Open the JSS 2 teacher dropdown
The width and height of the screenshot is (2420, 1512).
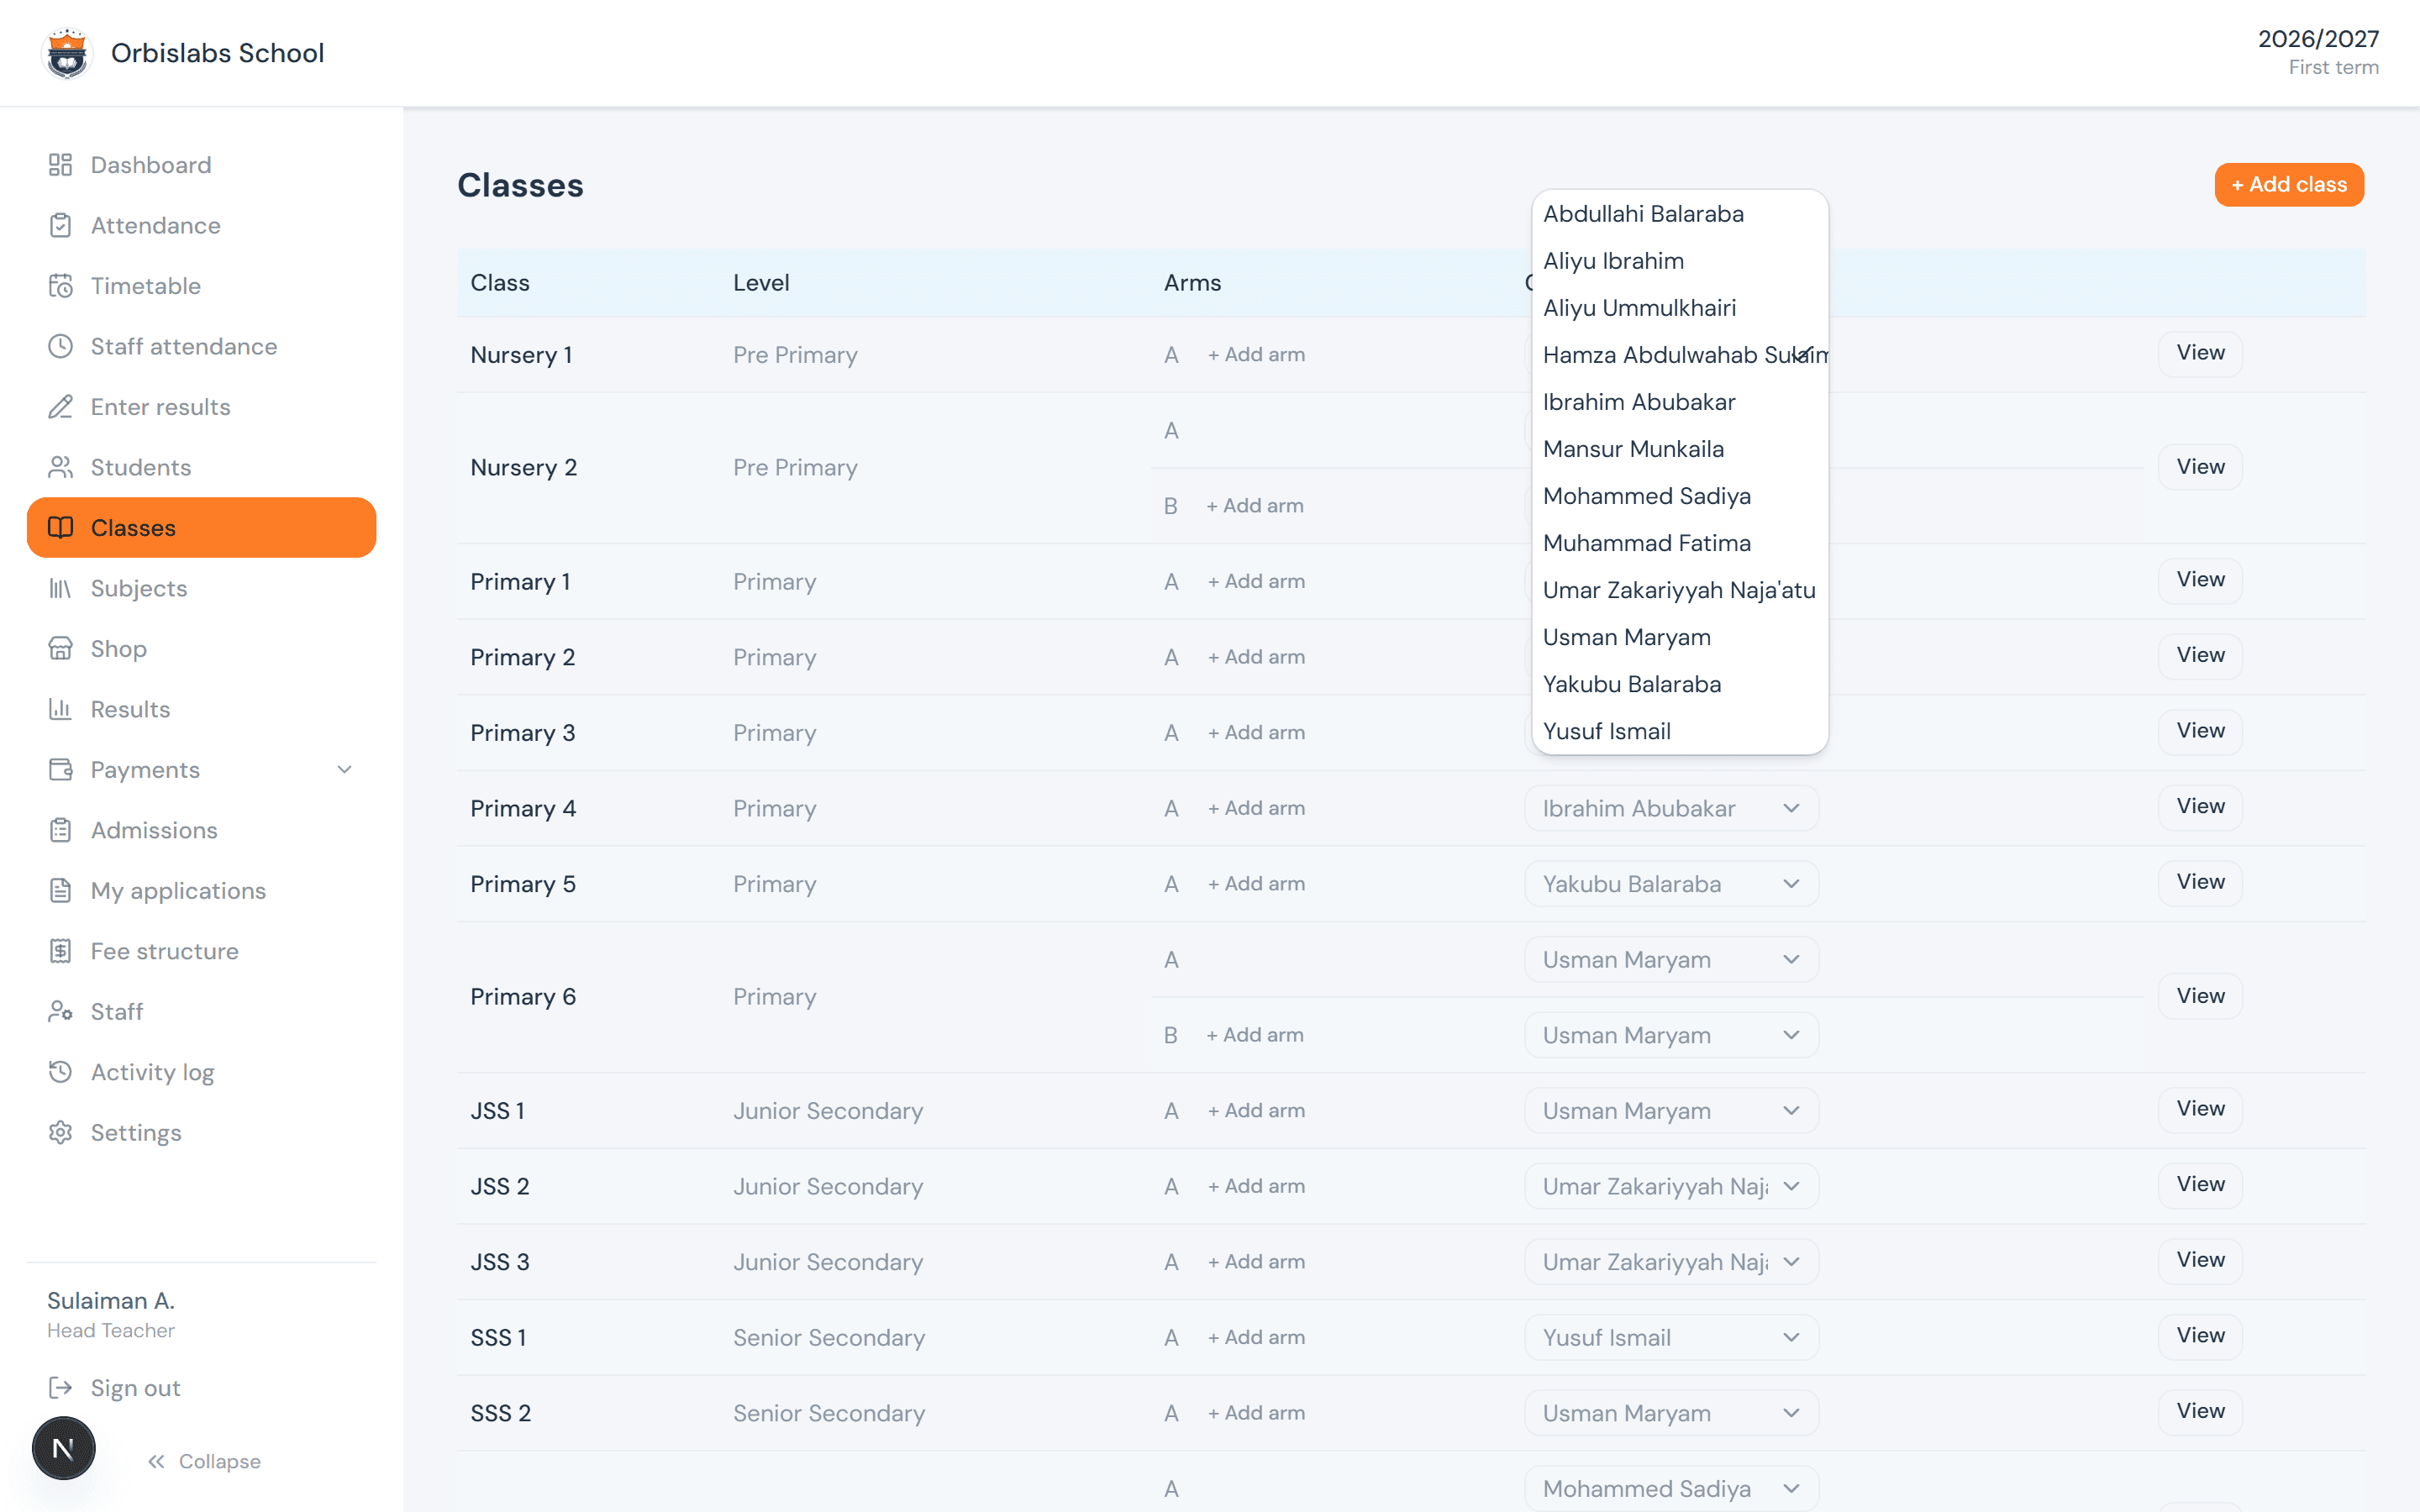(x=1671, y=1187)
